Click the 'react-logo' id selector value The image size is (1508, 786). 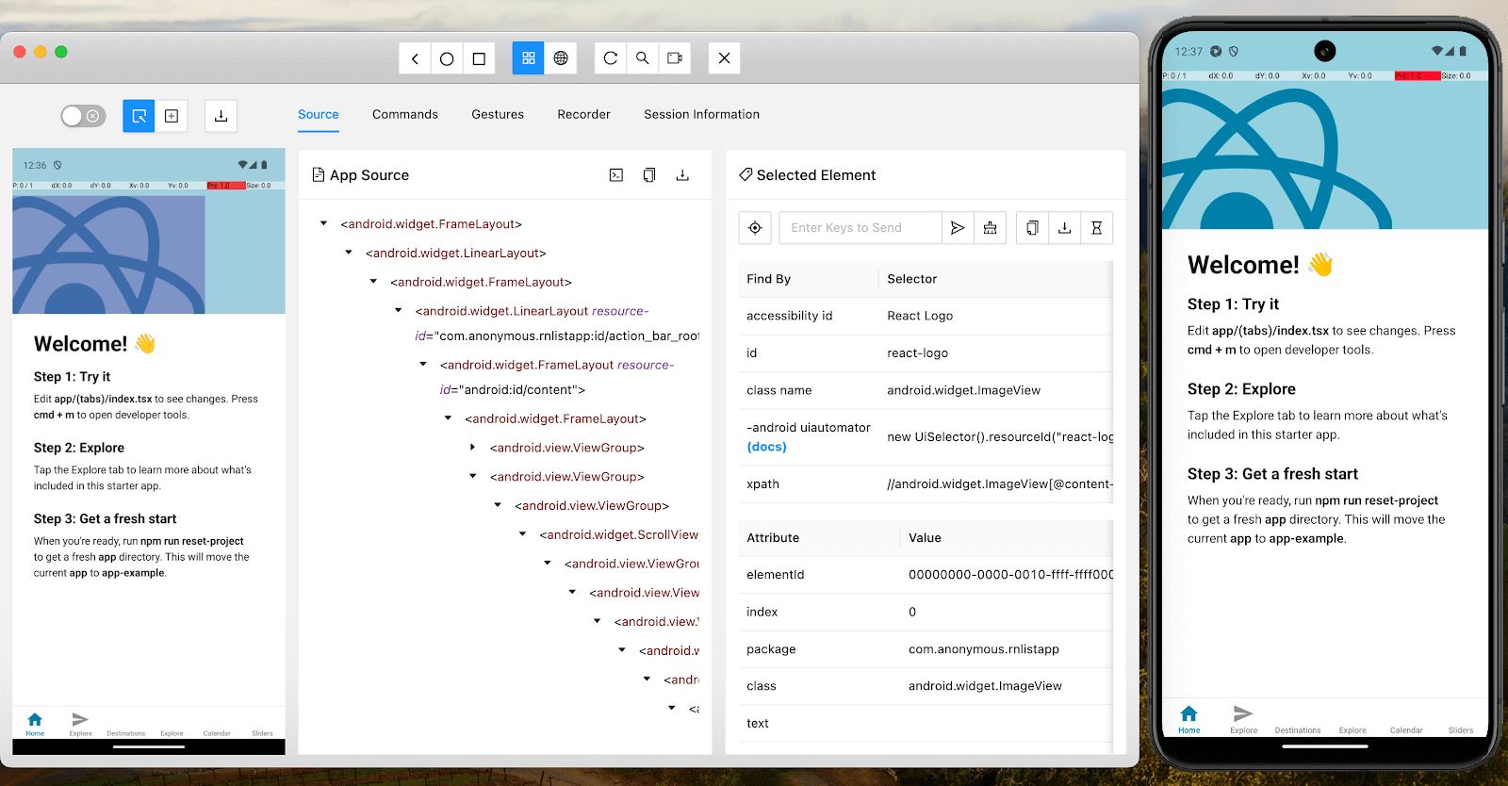click(917, 353)
